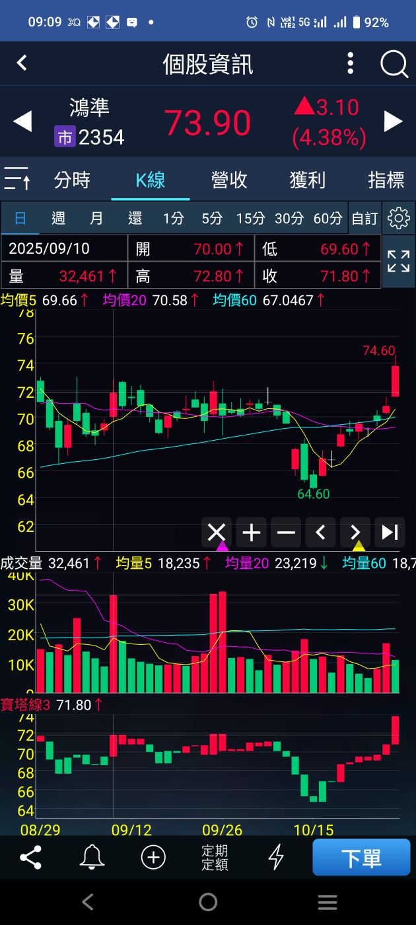Screen dimensions: 416x925
Task: Tap Android recent apps button
Action: (328, 902)
